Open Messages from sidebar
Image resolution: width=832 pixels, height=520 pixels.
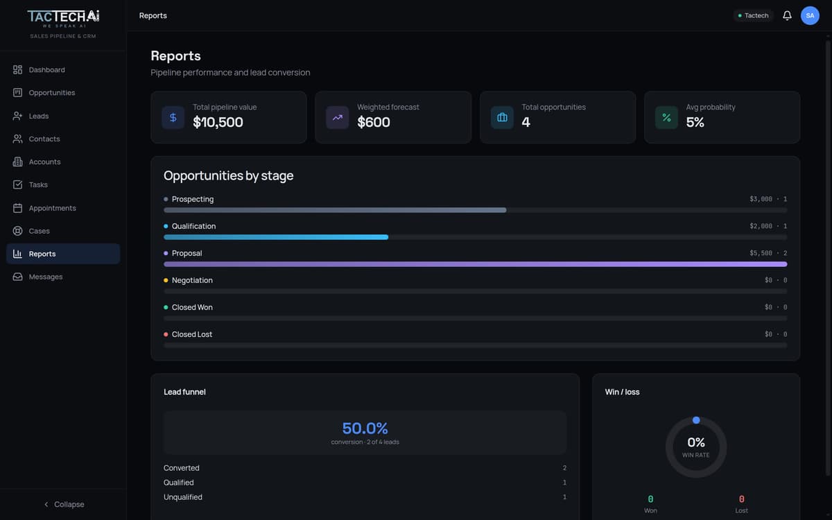[x=63, y=277]
